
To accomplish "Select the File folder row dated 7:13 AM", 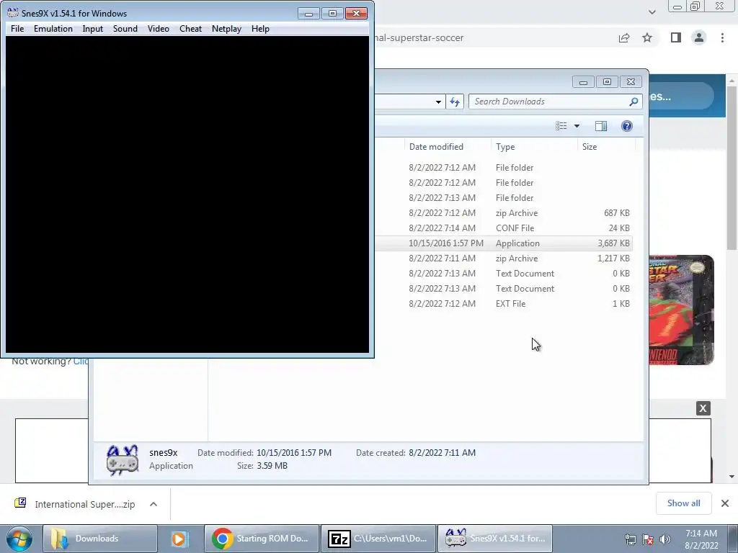I will [x=504, y=198].
